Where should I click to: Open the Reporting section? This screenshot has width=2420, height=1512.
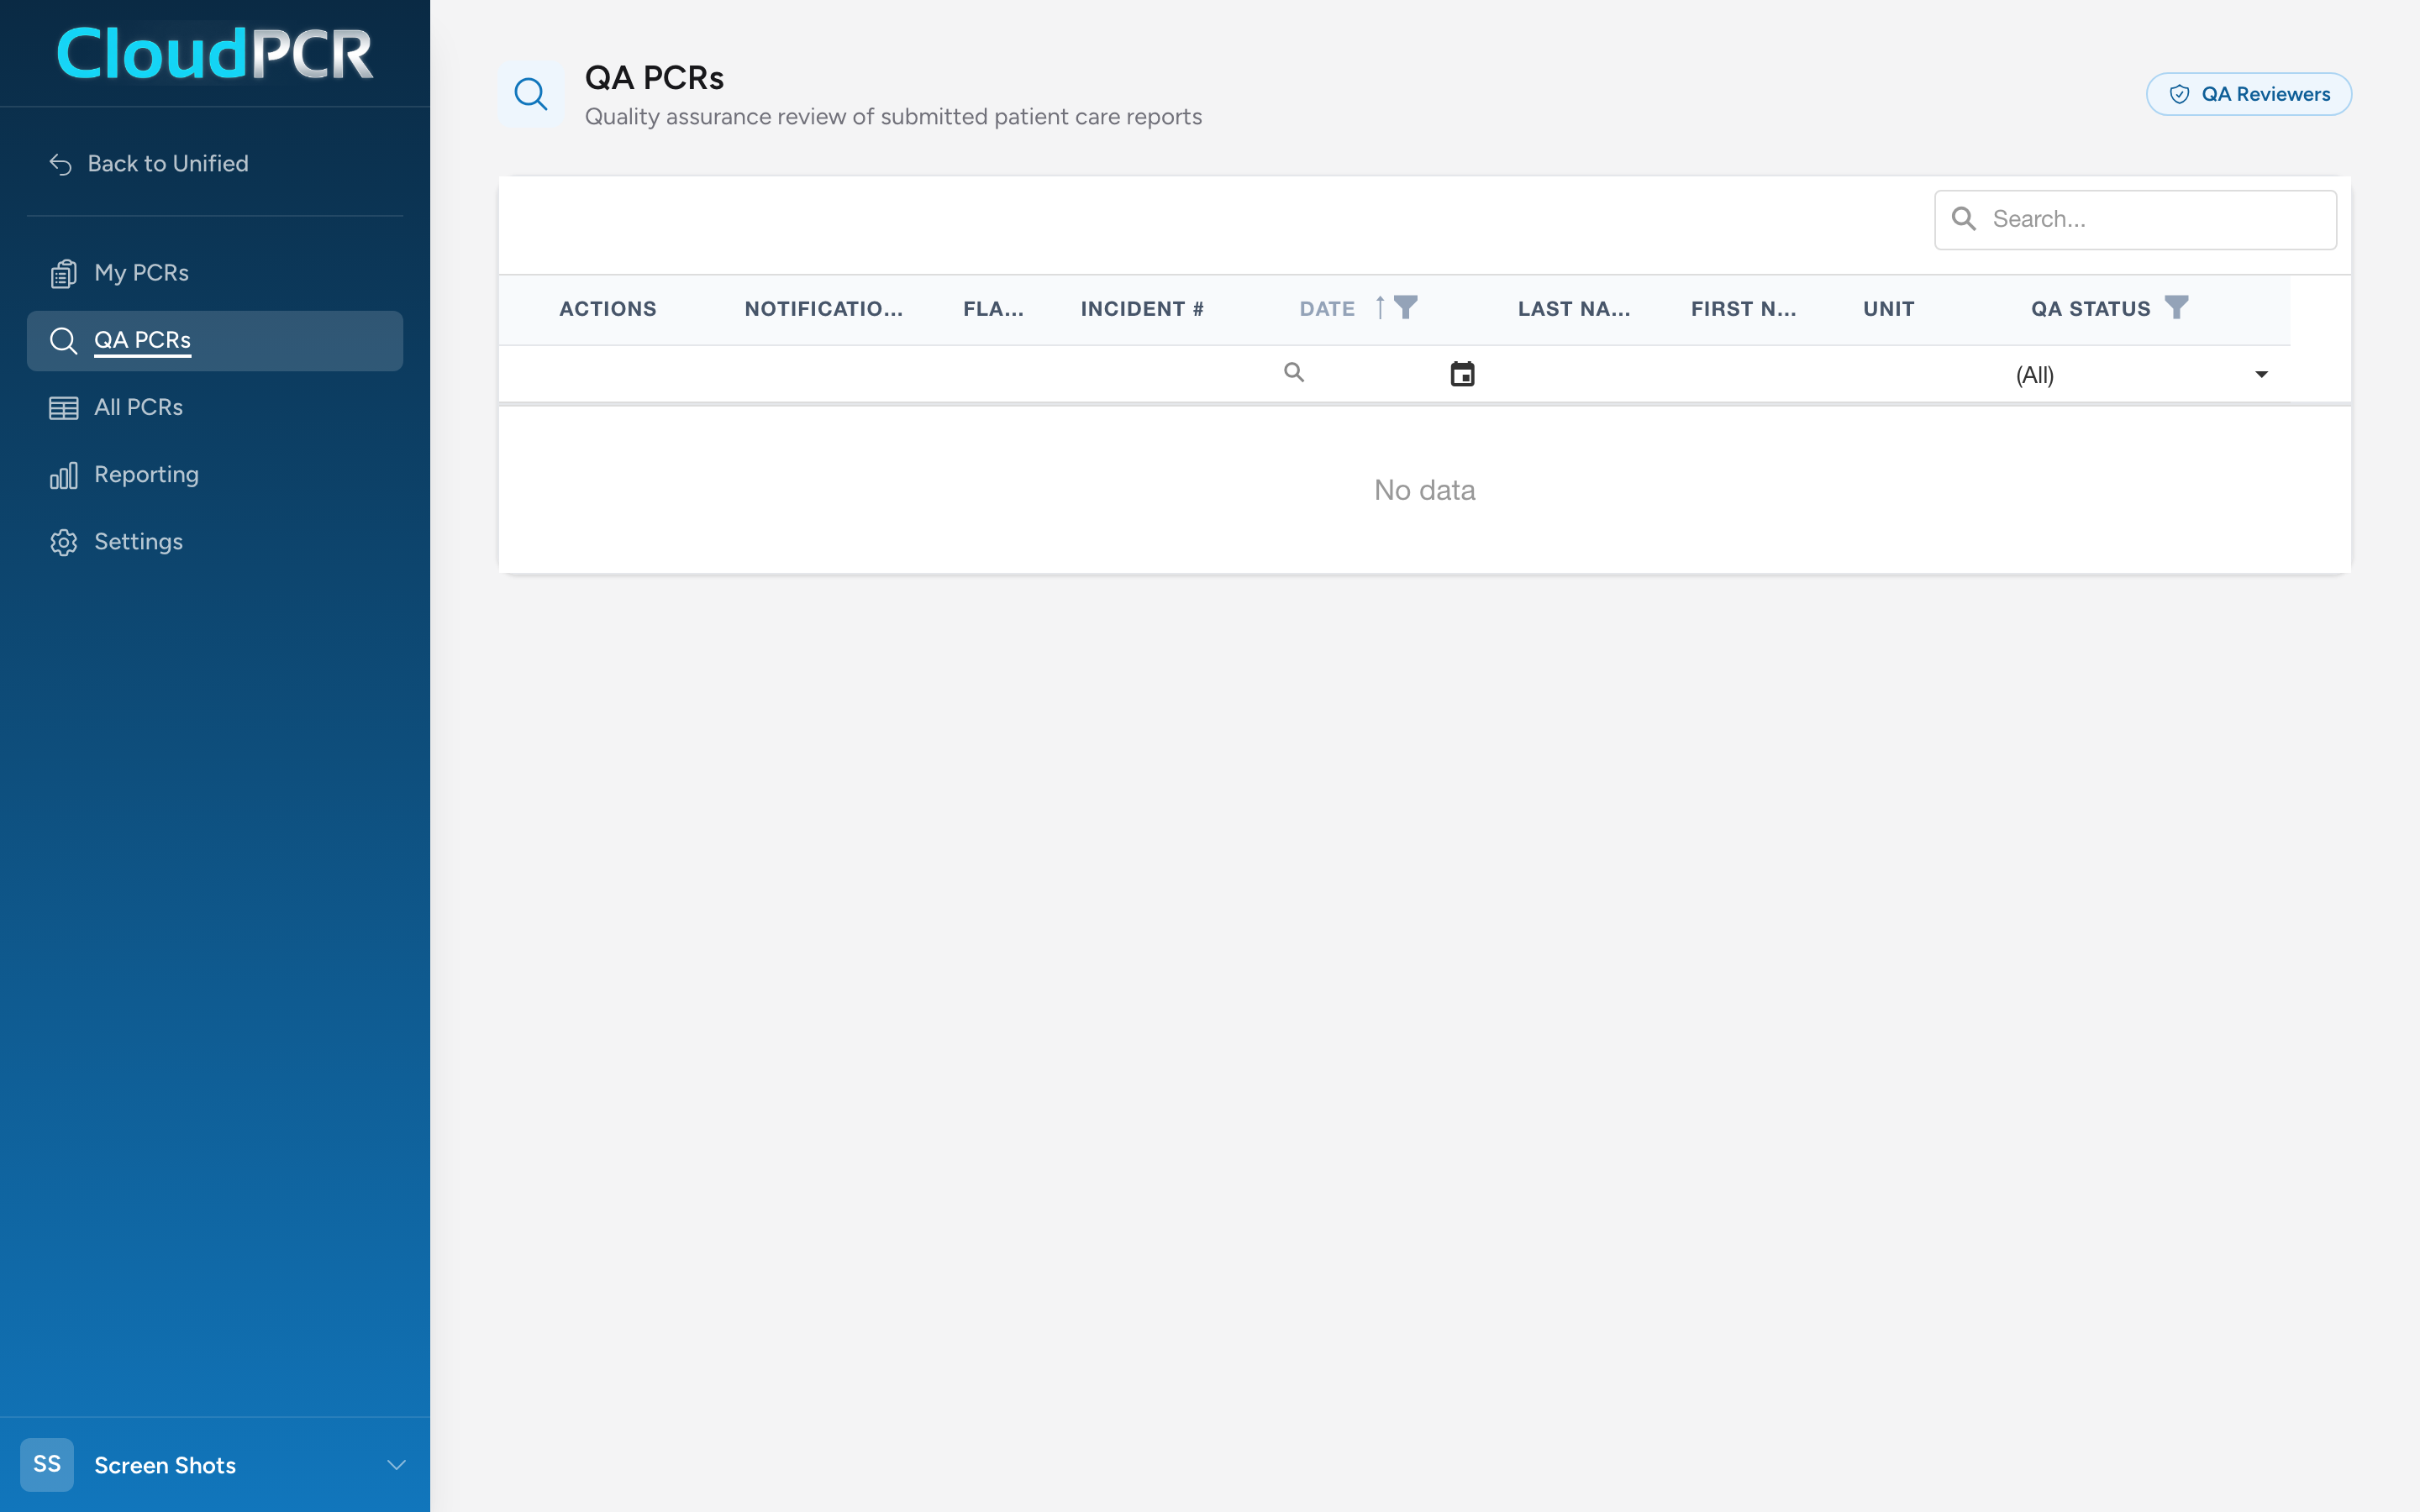215,475
